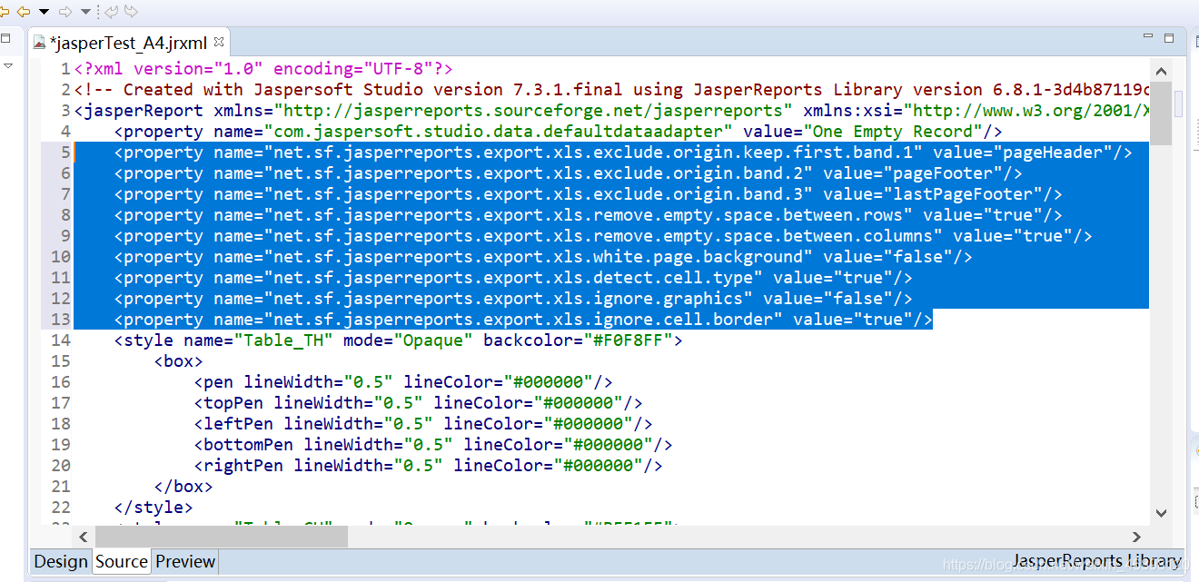Click the ignore.graphics property line
Viewport: 1199px width, 582px height.
click(x=513, y=299)
